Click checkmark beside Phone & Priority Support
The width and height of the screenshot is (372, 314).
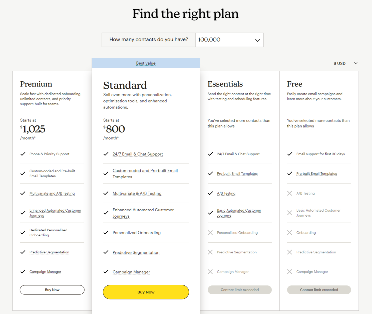click(23, 154)
